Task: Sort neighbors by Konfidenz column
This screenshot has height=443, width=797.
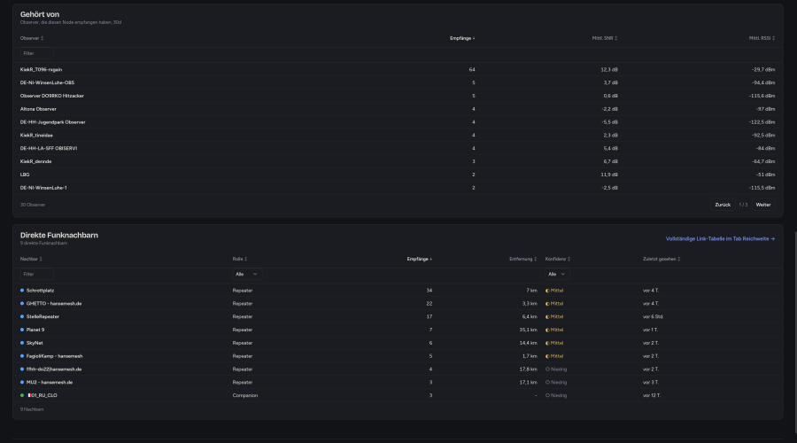Action: tap(558, 259)
